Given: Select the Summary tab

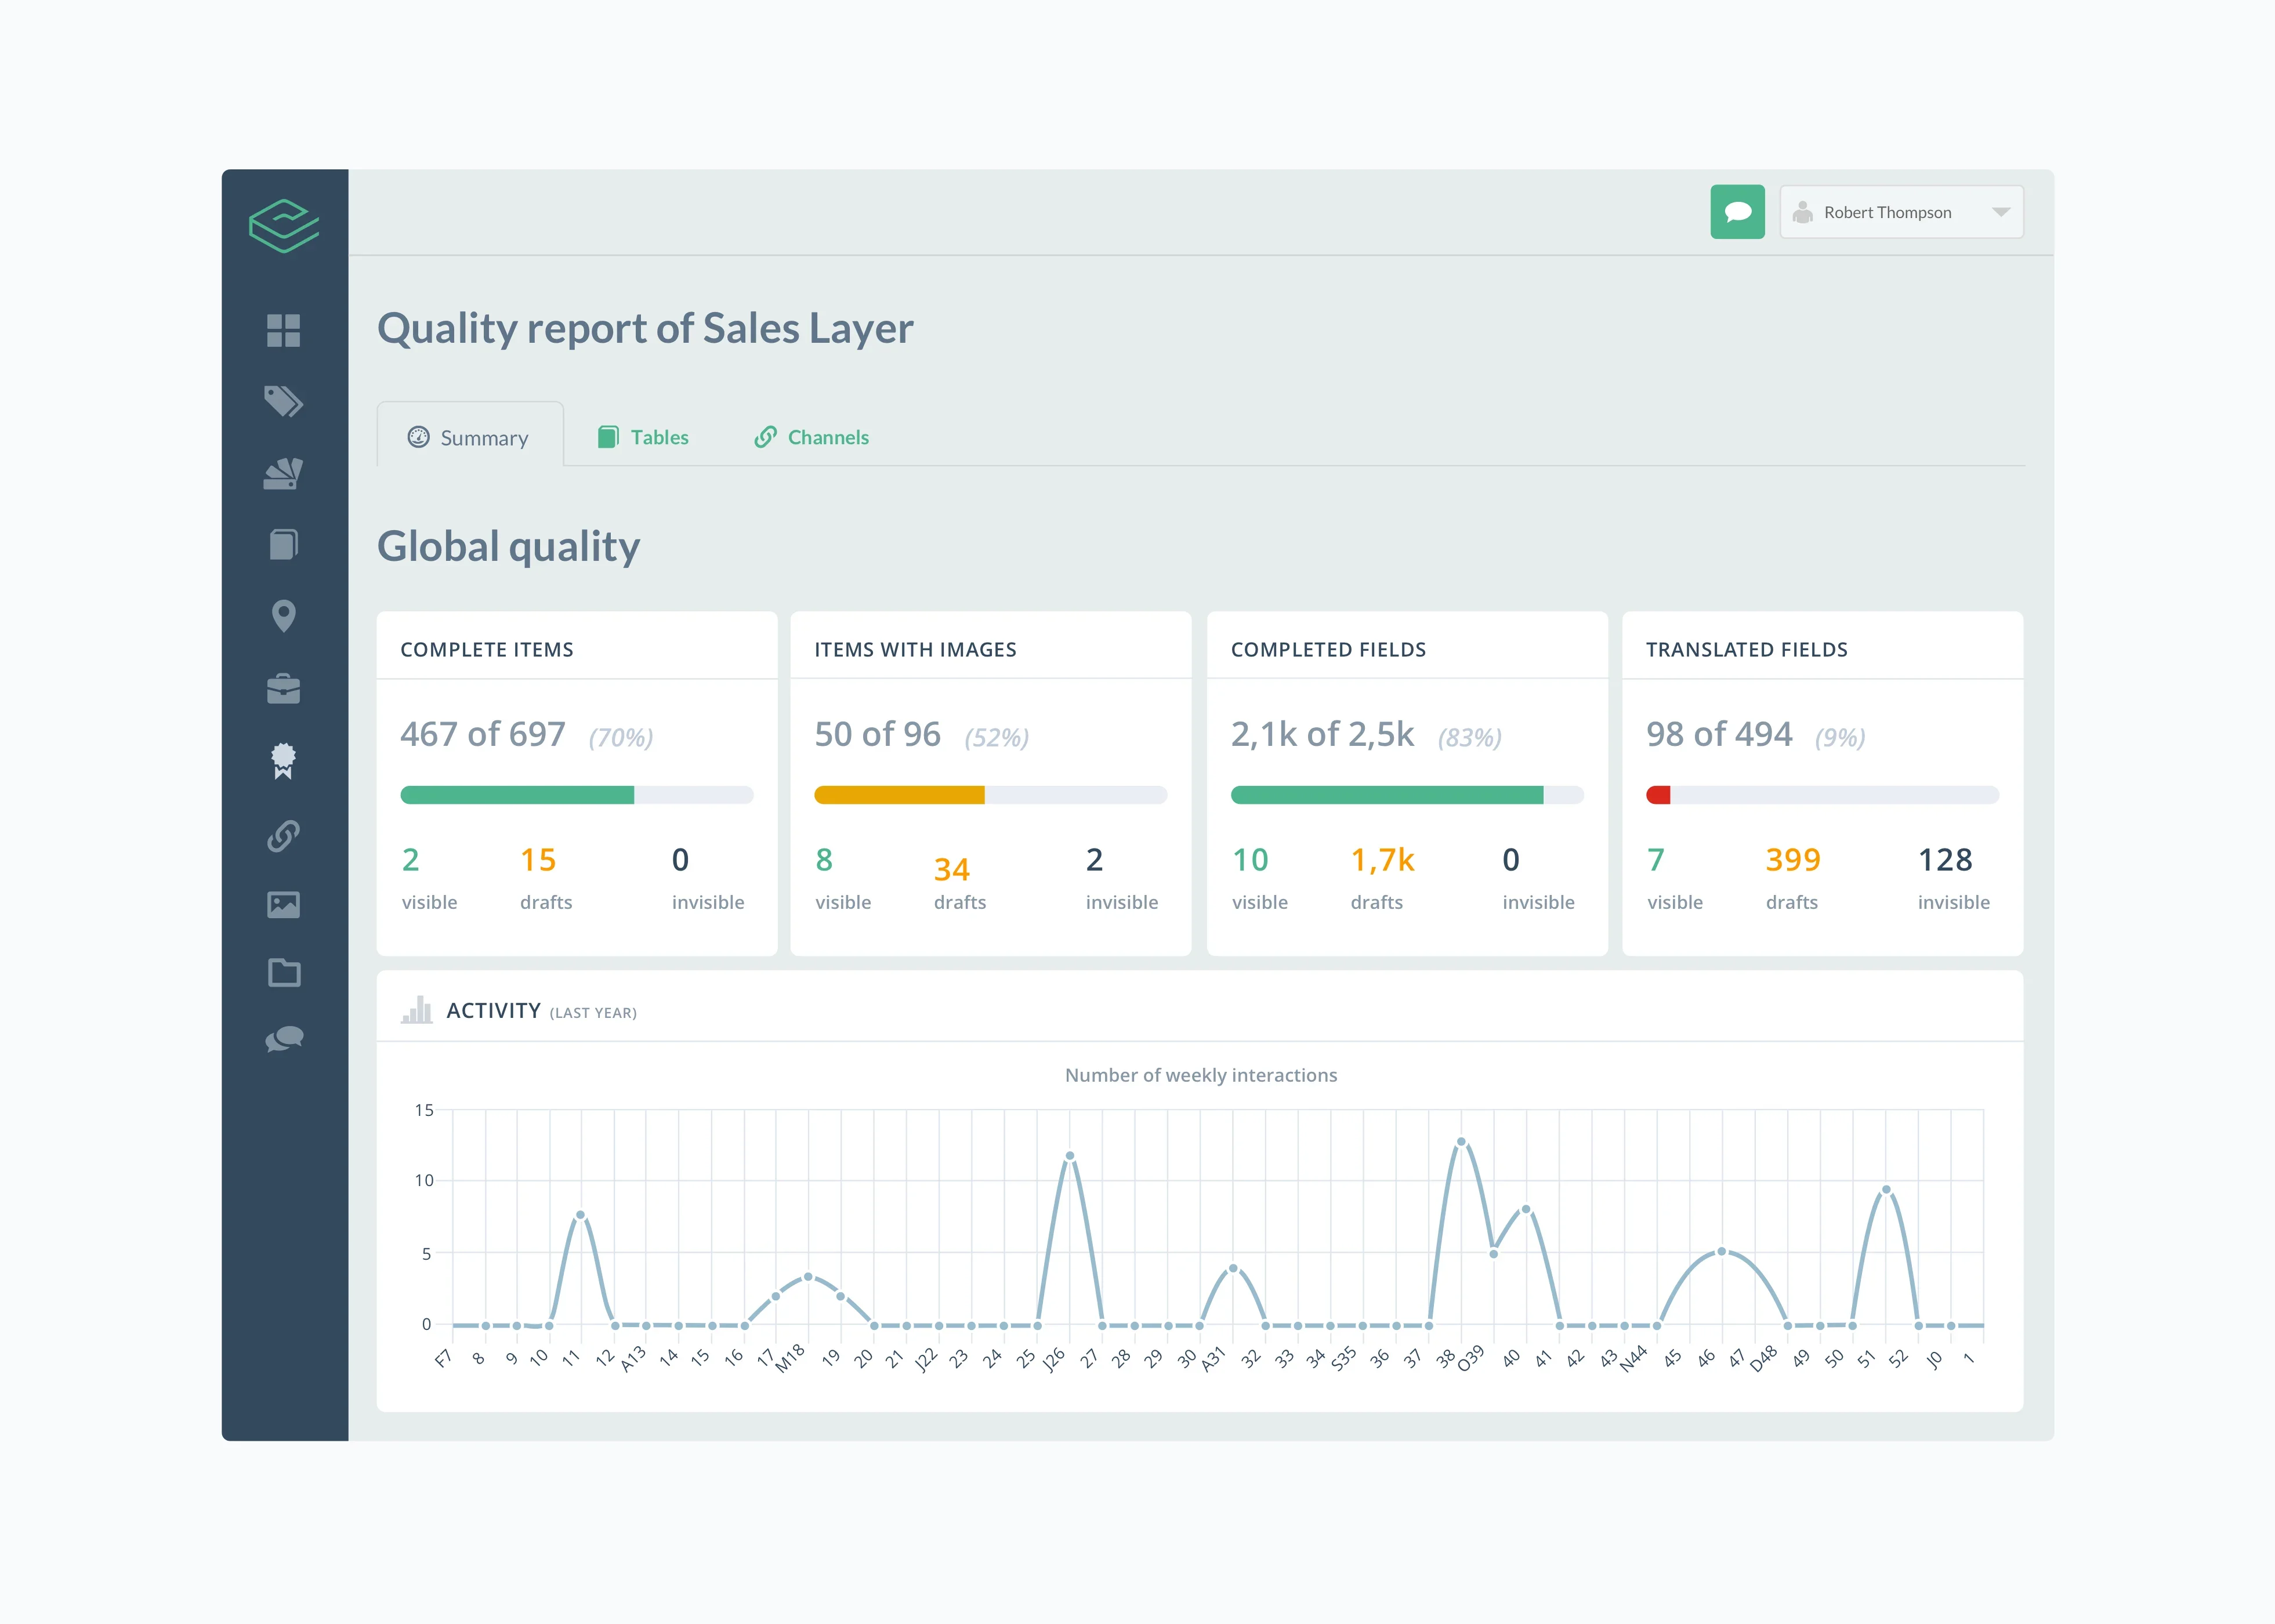Looking at the screenshot, I should point(469,438).
